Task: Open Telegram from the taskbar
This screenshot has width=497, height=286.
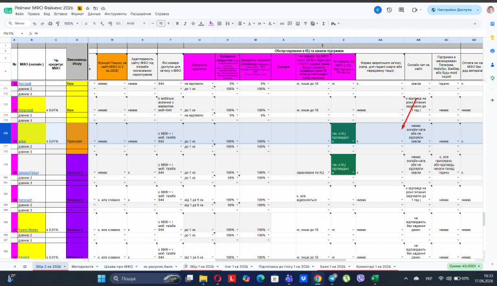Action: coord(332,278)
